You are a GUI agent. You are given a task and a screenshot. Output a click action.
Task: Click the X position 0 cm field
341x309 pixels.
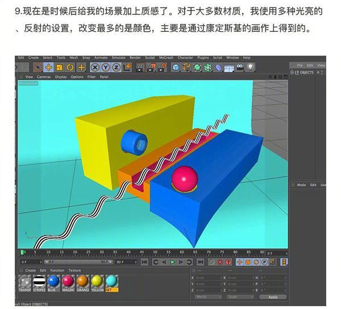click(x=208, y=278)
